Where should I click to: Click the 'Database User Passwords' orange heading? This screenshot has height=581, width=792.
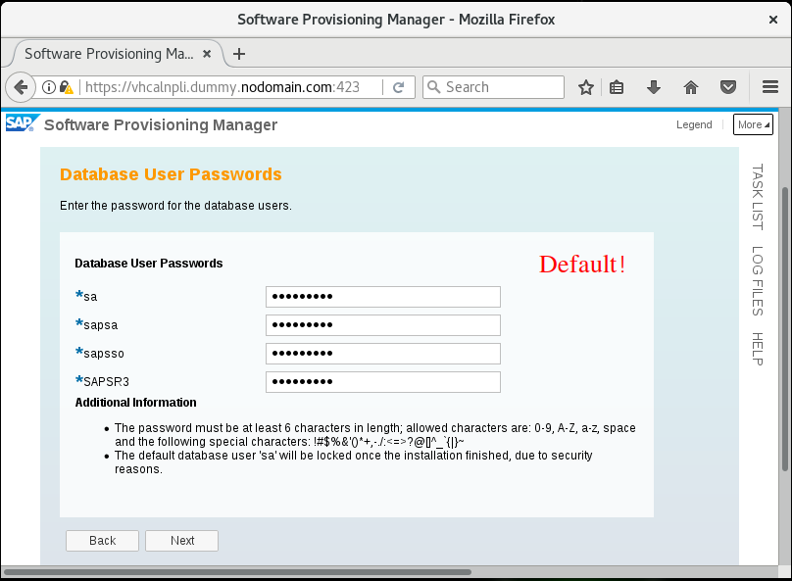(x=171, y=174)
